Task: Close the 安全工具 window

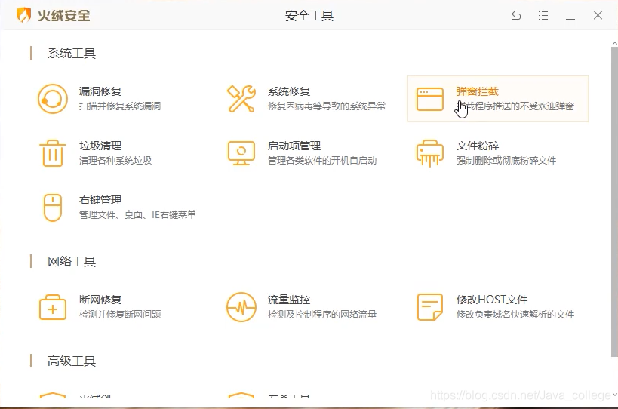Action: point(598,15)
